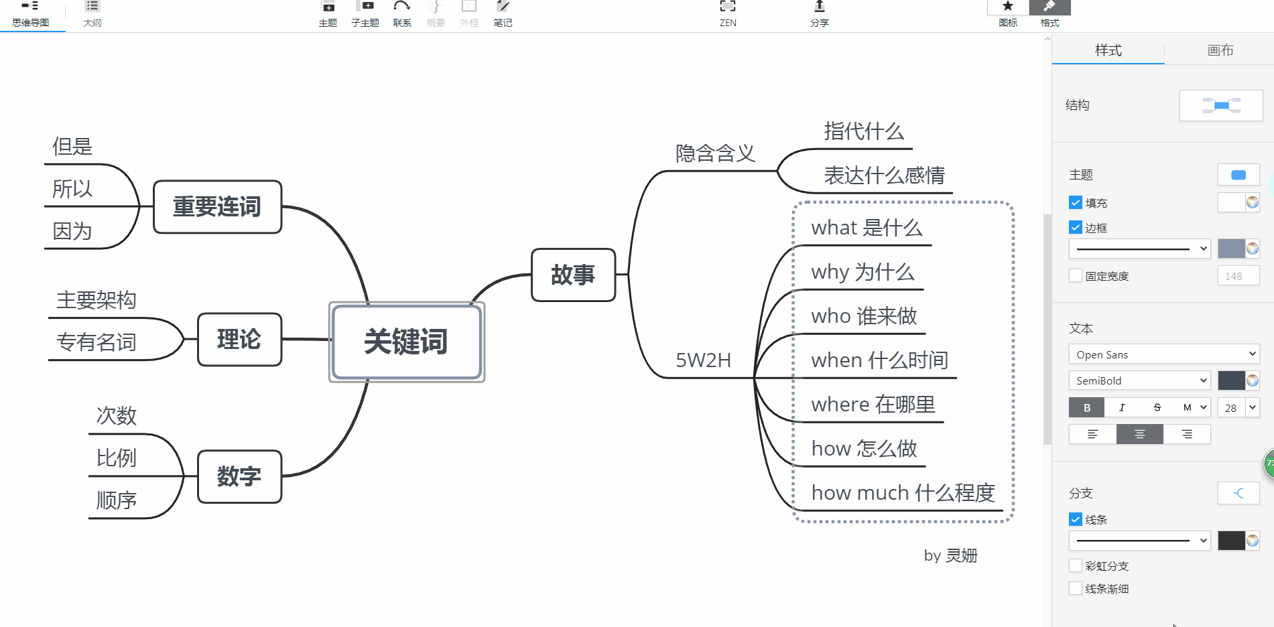
Task: Create a new 主题 (topic)
Action: click(328, 12)
